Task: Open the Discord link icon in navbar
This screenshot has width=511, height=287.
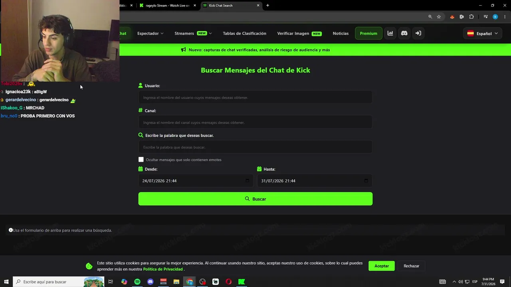Action: [404, 33]
